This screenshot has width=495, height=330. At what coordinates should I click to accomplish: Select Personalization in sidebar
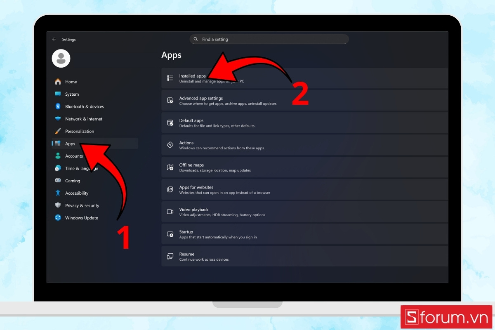80,131
